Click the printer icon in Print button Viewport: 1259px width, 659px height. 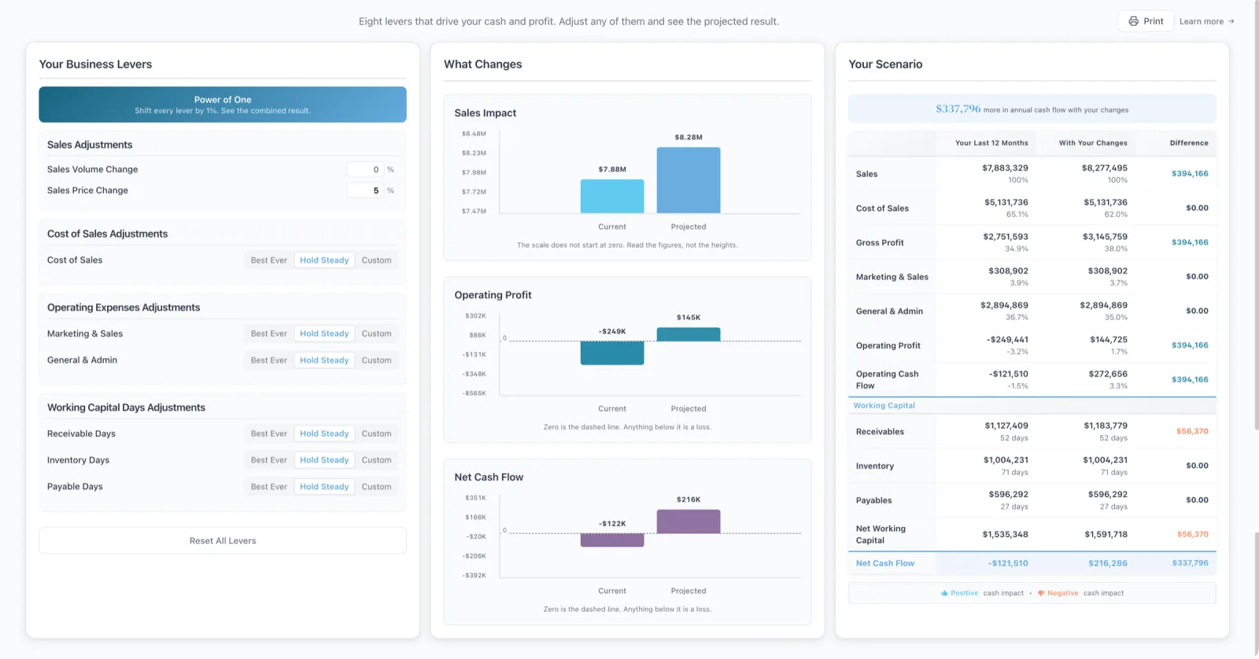pos(1133,21)
